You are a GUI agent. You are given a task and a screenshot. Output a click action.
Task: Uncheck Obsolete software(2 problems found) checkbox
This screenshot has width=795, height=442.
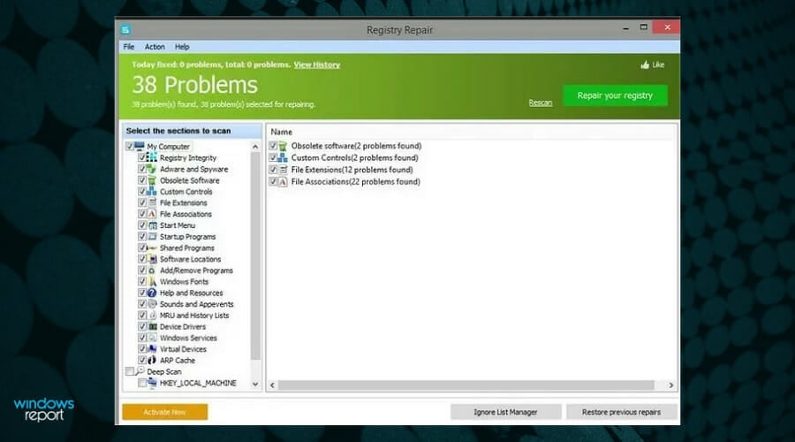tap(273, 146)
